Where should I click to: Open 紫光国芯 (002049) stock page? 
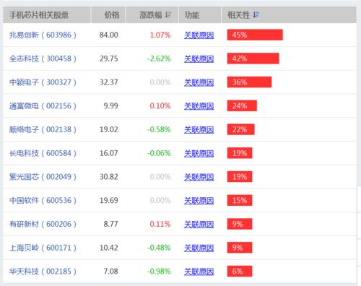coord(43,177)
